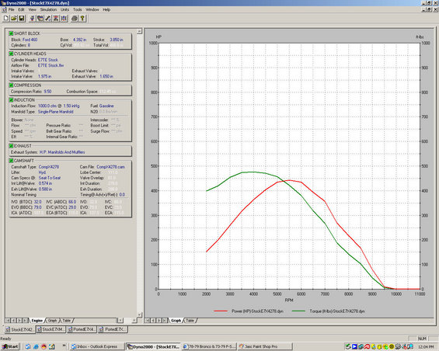The width and height of the screenshot is (439, 351).
Task: Switch to Jasc Paint Shop Pro taskbar button
Action: pyautogui.click(x=265, y=346)
